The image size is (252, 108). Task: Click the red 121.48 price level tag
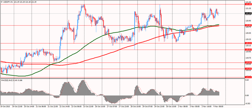[x=248, y=4]
